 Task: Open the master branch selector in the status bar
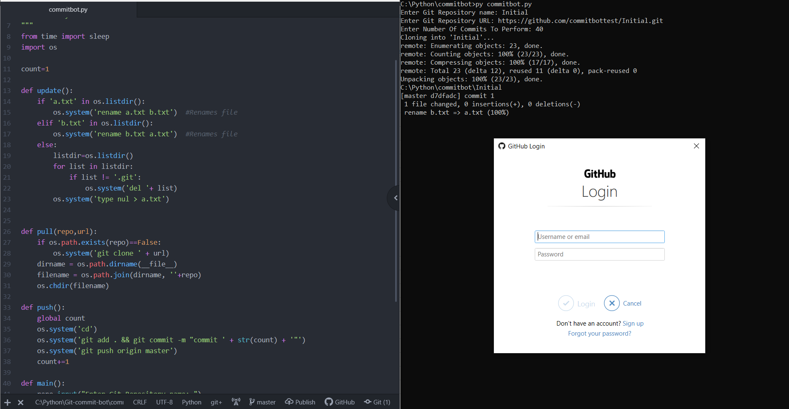coord(262,402)
